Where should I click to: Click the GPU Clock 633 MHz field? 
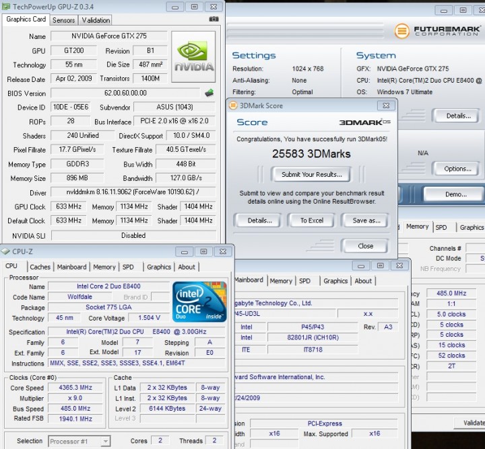pyautogui.click(x=69, y=206)
